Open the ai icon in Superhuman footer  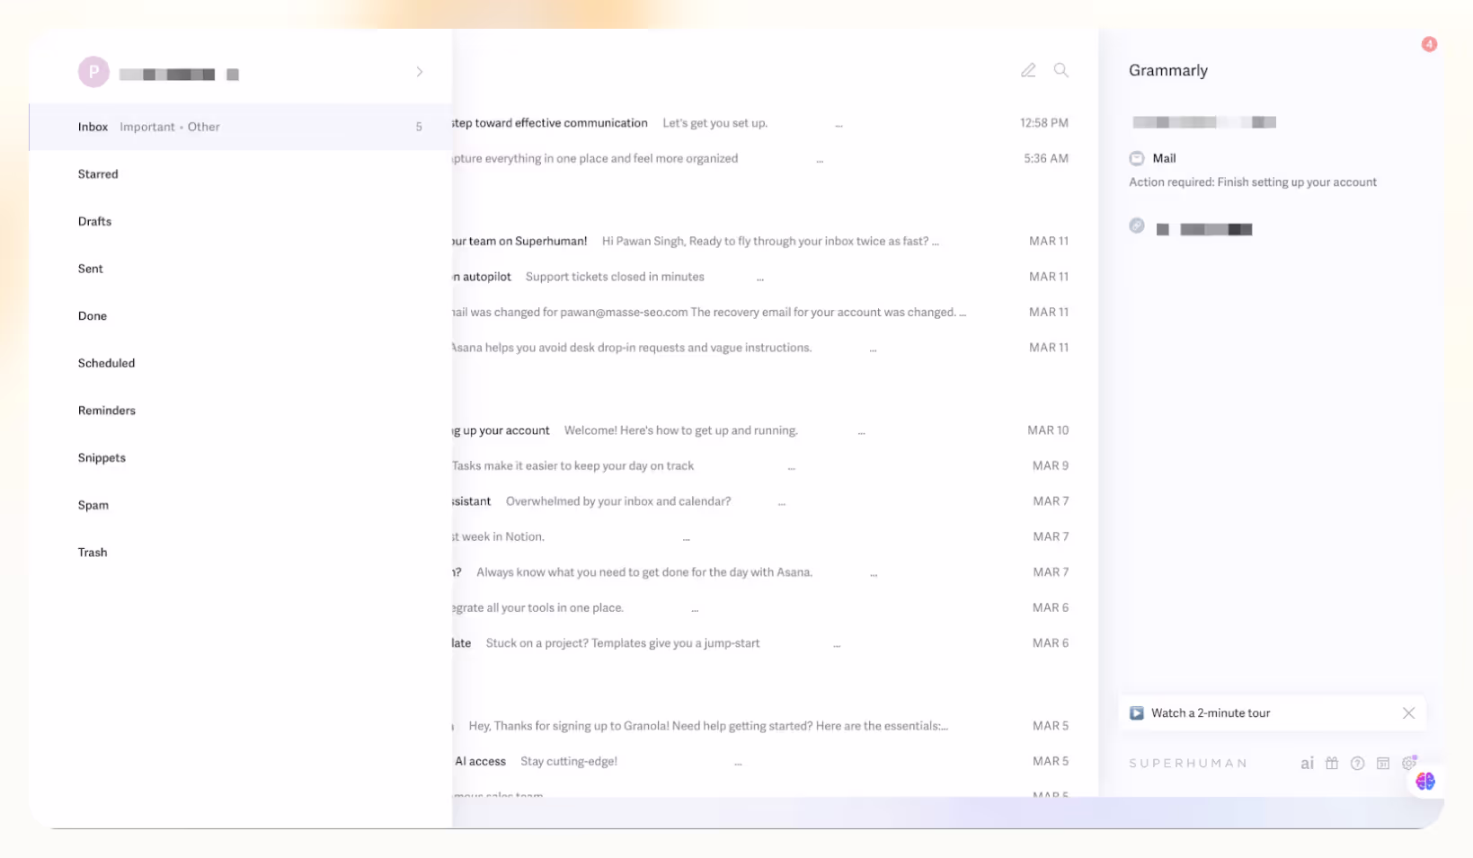[x=1307, y=763]
